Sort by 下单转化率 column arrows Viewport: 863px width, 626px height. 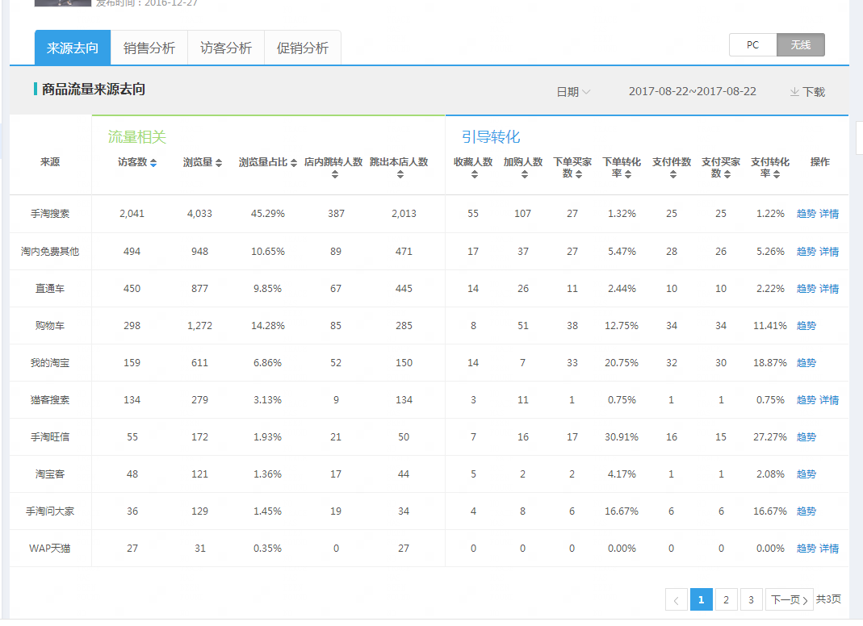628,174
